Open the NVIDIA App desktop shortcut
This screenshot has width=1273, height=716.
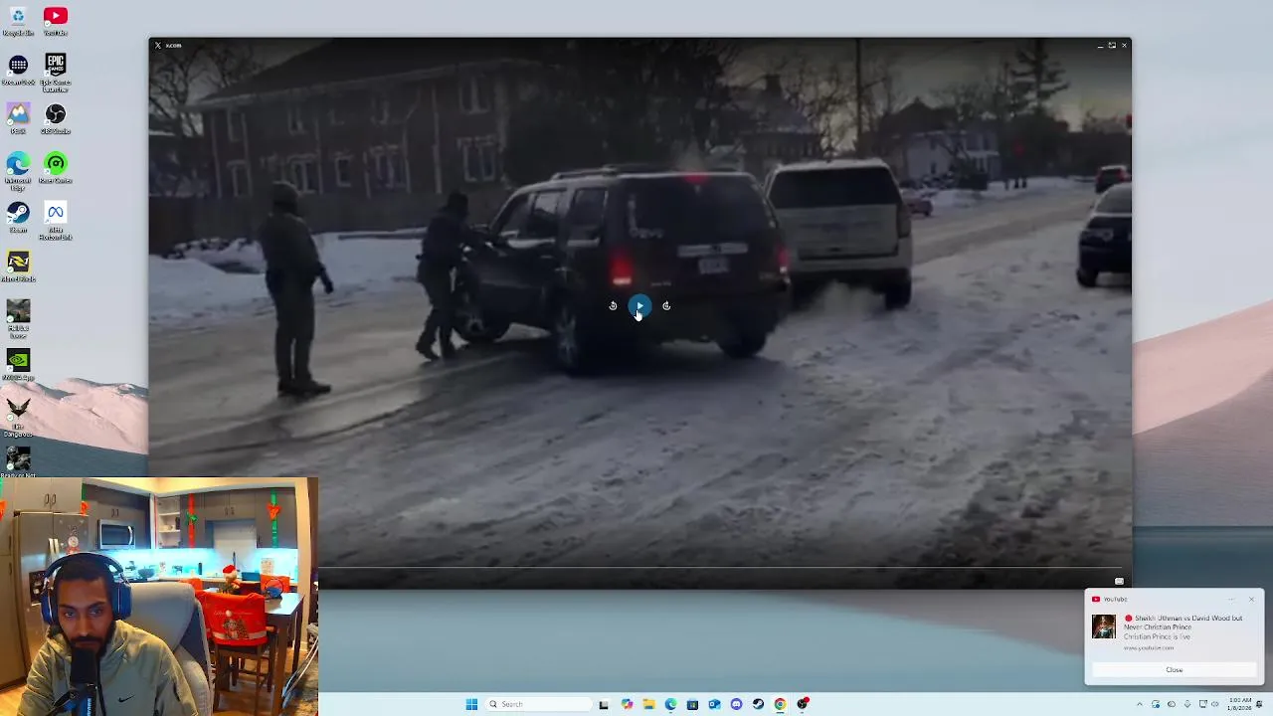[x=18, y=364]
